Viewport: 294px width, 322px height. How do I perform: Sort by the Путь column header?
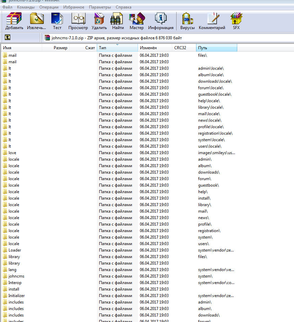click(x=216, y=48)
